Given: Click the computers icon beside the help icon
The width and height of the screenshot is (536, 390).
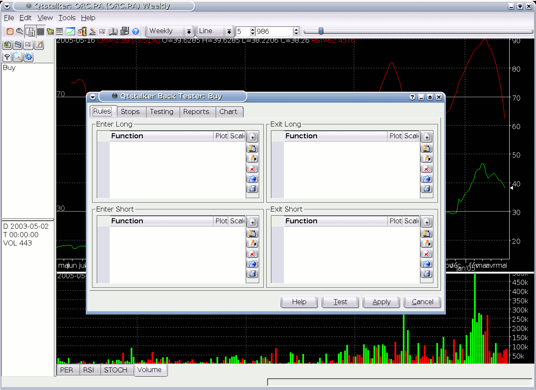Looking at the screenshot, I should (x=124, y=31).
